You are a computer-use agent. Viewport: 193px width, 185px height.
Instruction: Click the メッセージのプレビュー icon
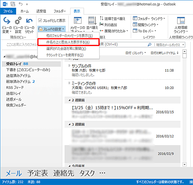[x=78, y=21]
